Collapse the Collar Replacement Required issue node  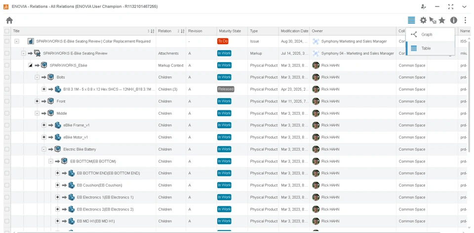[x=17, y=41]
